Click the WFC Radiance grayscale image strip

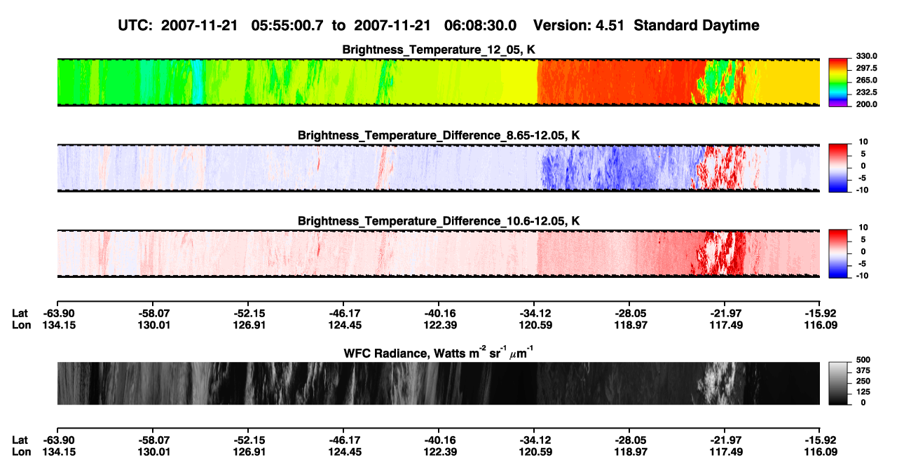coord(438,383)
